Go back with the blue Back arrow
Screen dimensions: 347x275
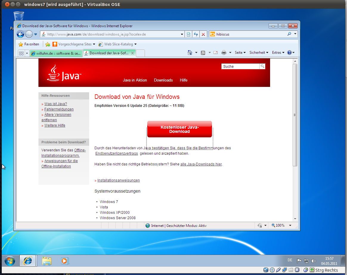(20, 34)
